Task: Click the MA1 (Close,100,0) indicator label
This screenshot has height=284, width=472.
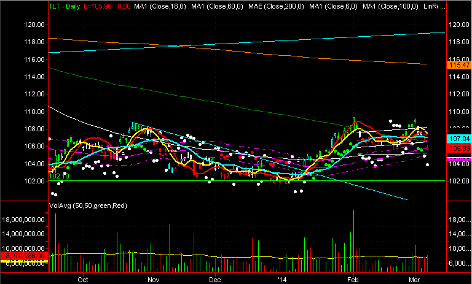Action: coord(390,6)
